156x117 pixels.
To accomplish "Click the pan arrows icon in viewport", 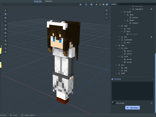I will (x=107, y=18).
